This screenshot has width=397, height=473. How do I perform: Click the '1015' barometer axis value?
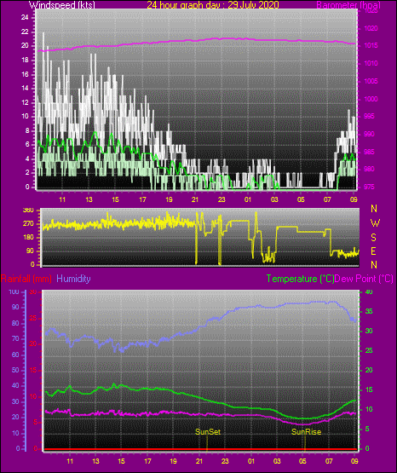(371, 46)
